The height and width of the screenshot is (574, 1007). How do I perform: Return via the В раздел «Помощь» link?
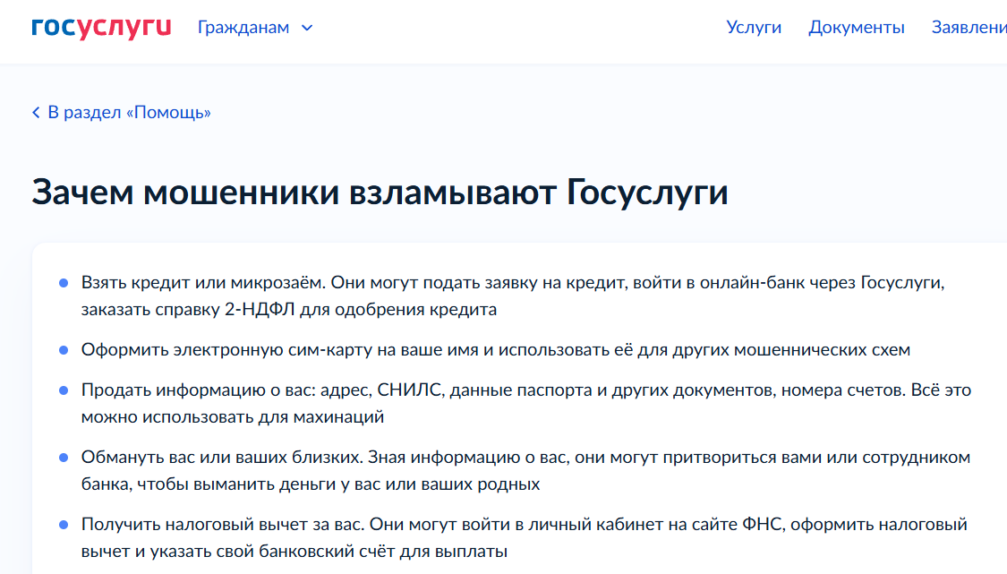129,112
